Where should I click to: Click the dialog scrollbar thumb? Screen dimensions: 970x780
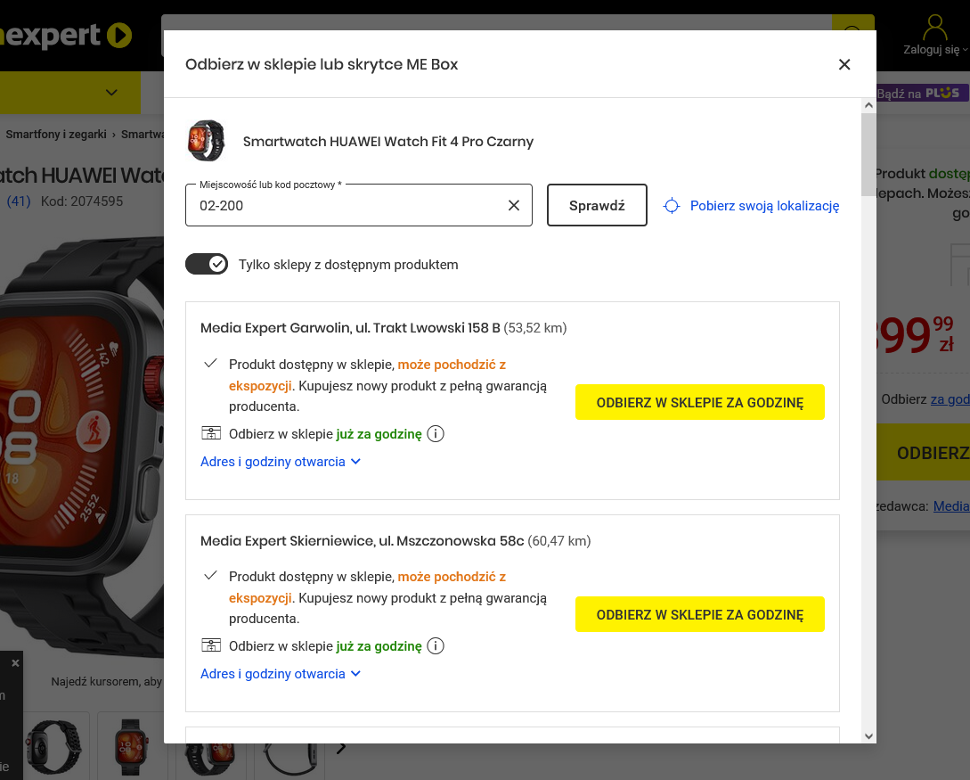[868, 153]
